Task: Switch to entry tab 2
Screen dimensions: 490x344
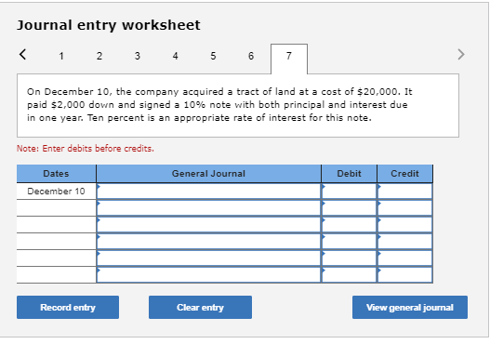Action: pyautogui.click(x=99, y=56)
